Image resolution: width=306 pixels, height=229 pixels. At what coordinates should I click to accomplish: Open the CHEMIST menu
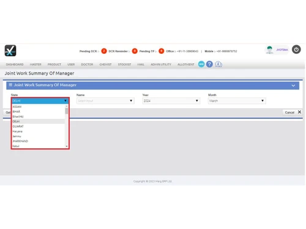(105, 64)
